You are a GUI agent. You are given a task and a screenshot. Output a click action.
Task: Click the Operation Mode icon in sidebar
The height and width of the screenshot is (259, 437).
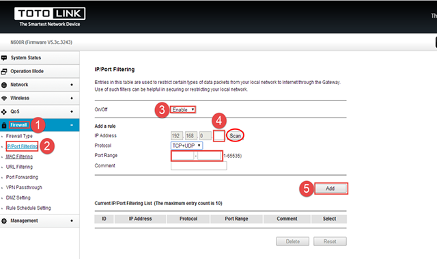4,71
